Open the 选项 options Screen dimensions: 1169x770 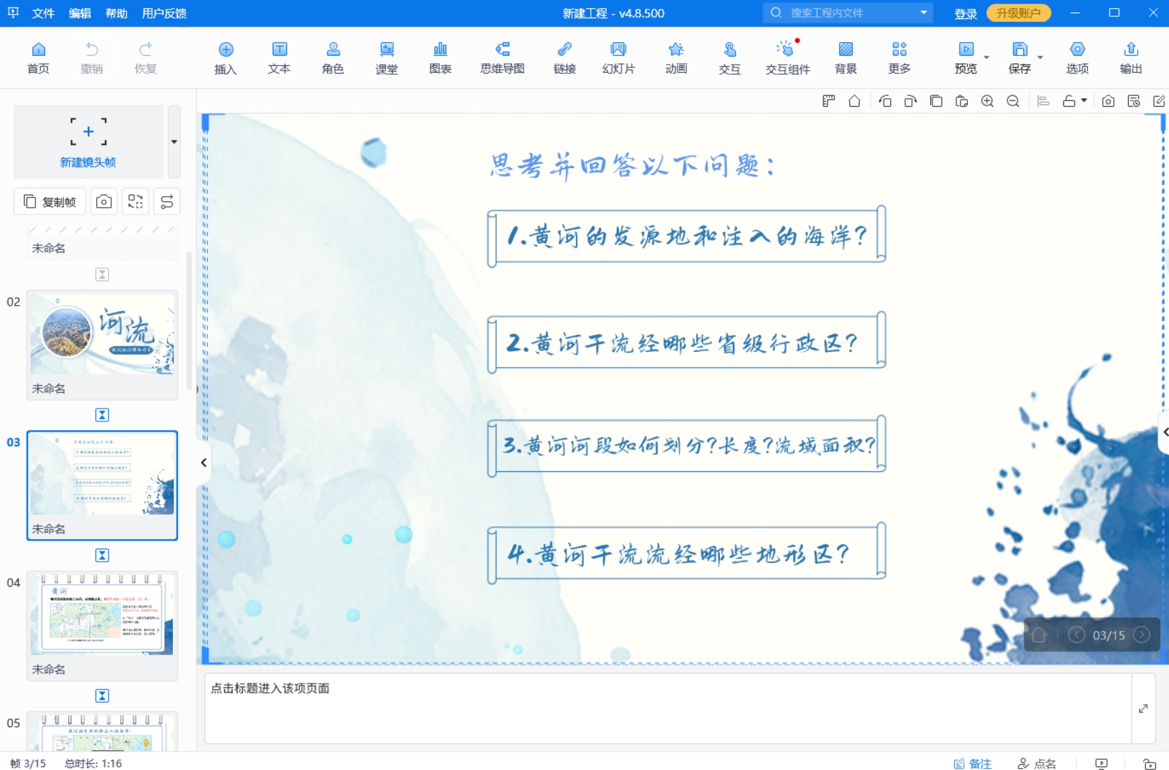point(1078,58)
